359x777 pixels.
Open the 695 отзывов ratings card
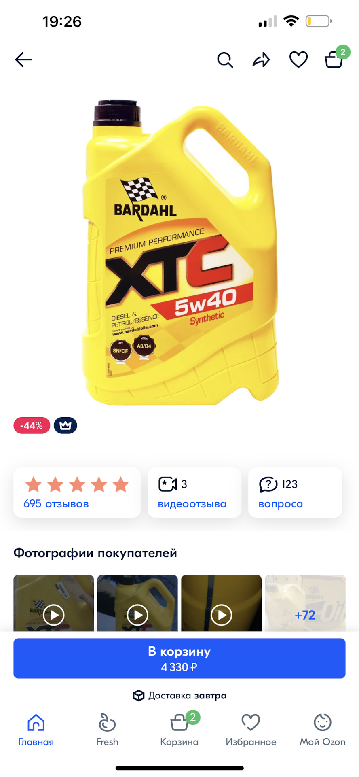click(x=77, y=493)
